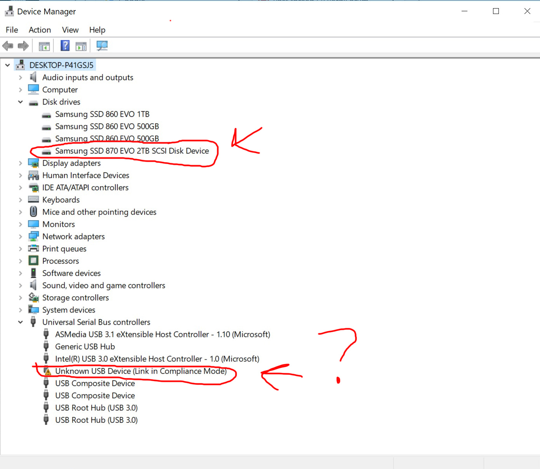Click the Processors chip icon
This screenshot has width=540, height=469.
(x=33, y=261)
